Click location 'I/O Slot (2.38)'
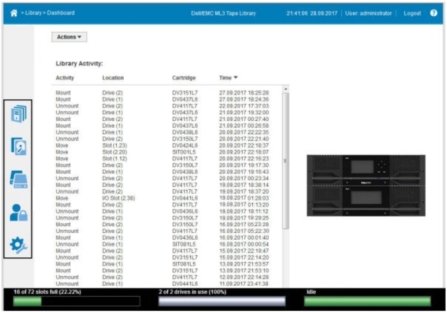447x312 pixels. coord(118,198)
